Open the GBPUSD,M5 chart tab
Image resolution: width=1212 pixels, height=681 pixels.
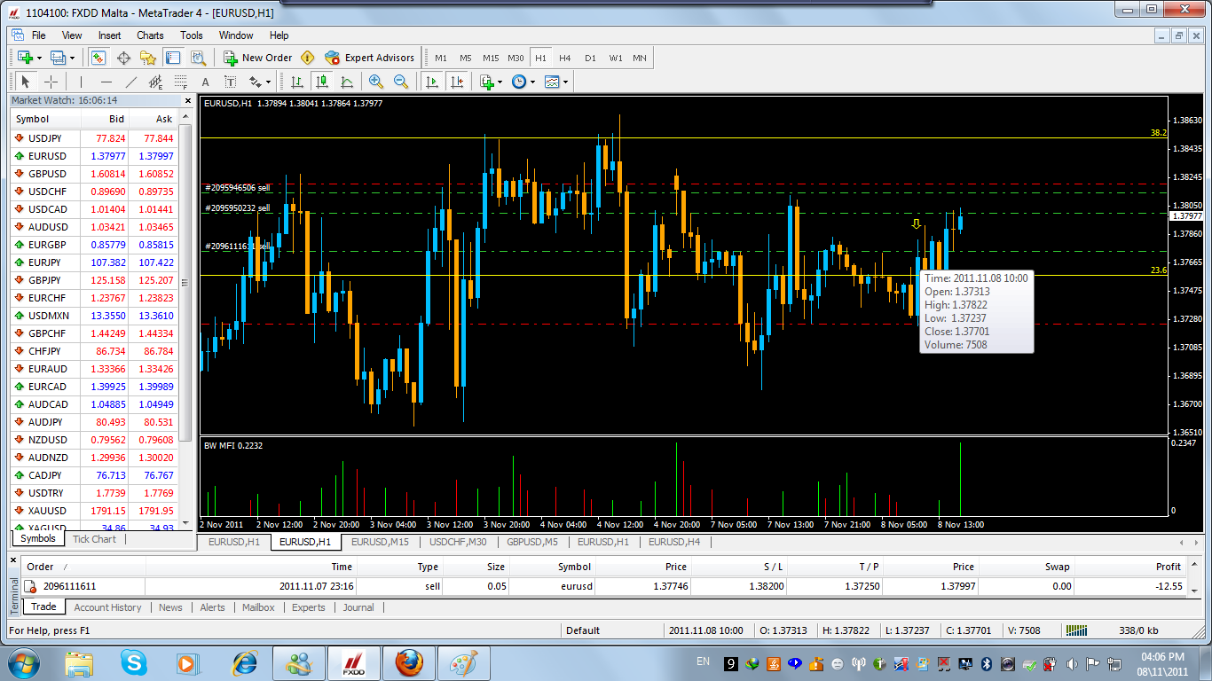point(531,542)
